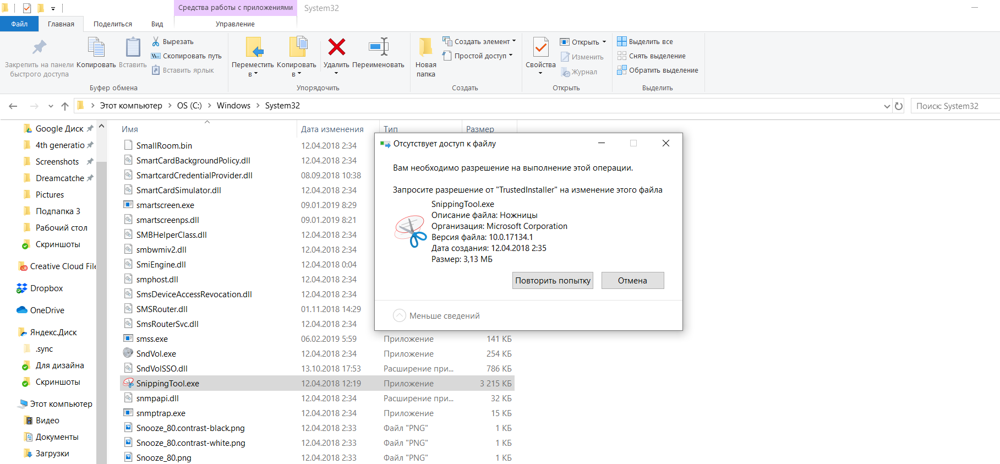The image size is (1000, 464).
Task: Refresh the System32 folder view
Action: 899,106
